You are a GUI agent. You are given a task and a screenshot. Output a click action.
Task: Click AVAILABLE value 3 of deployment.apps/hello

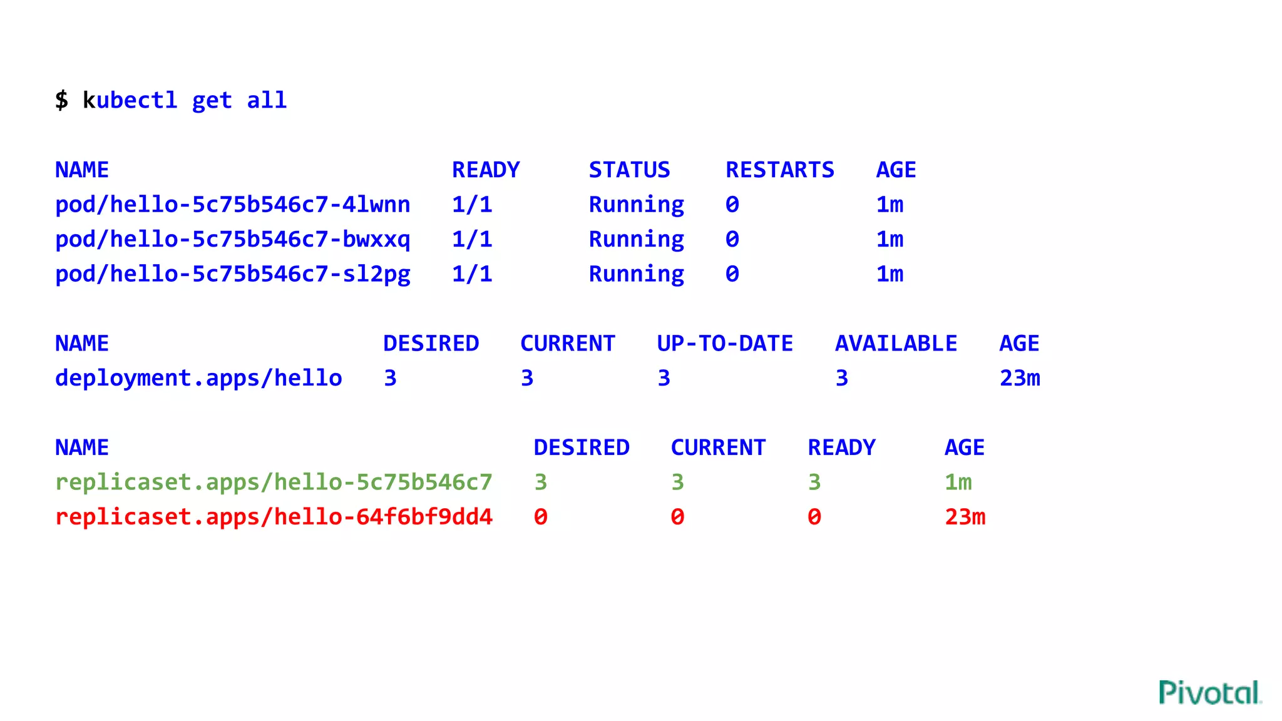tap(842, 378)
